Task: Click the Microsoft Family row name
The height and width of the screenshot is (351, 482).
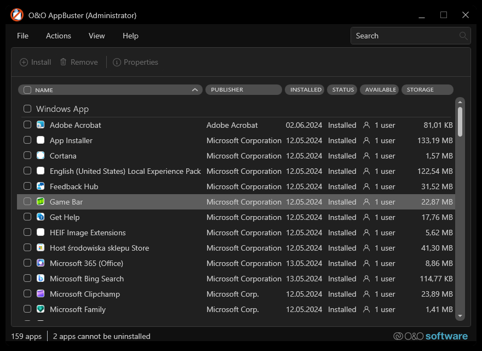Action: 77,309
